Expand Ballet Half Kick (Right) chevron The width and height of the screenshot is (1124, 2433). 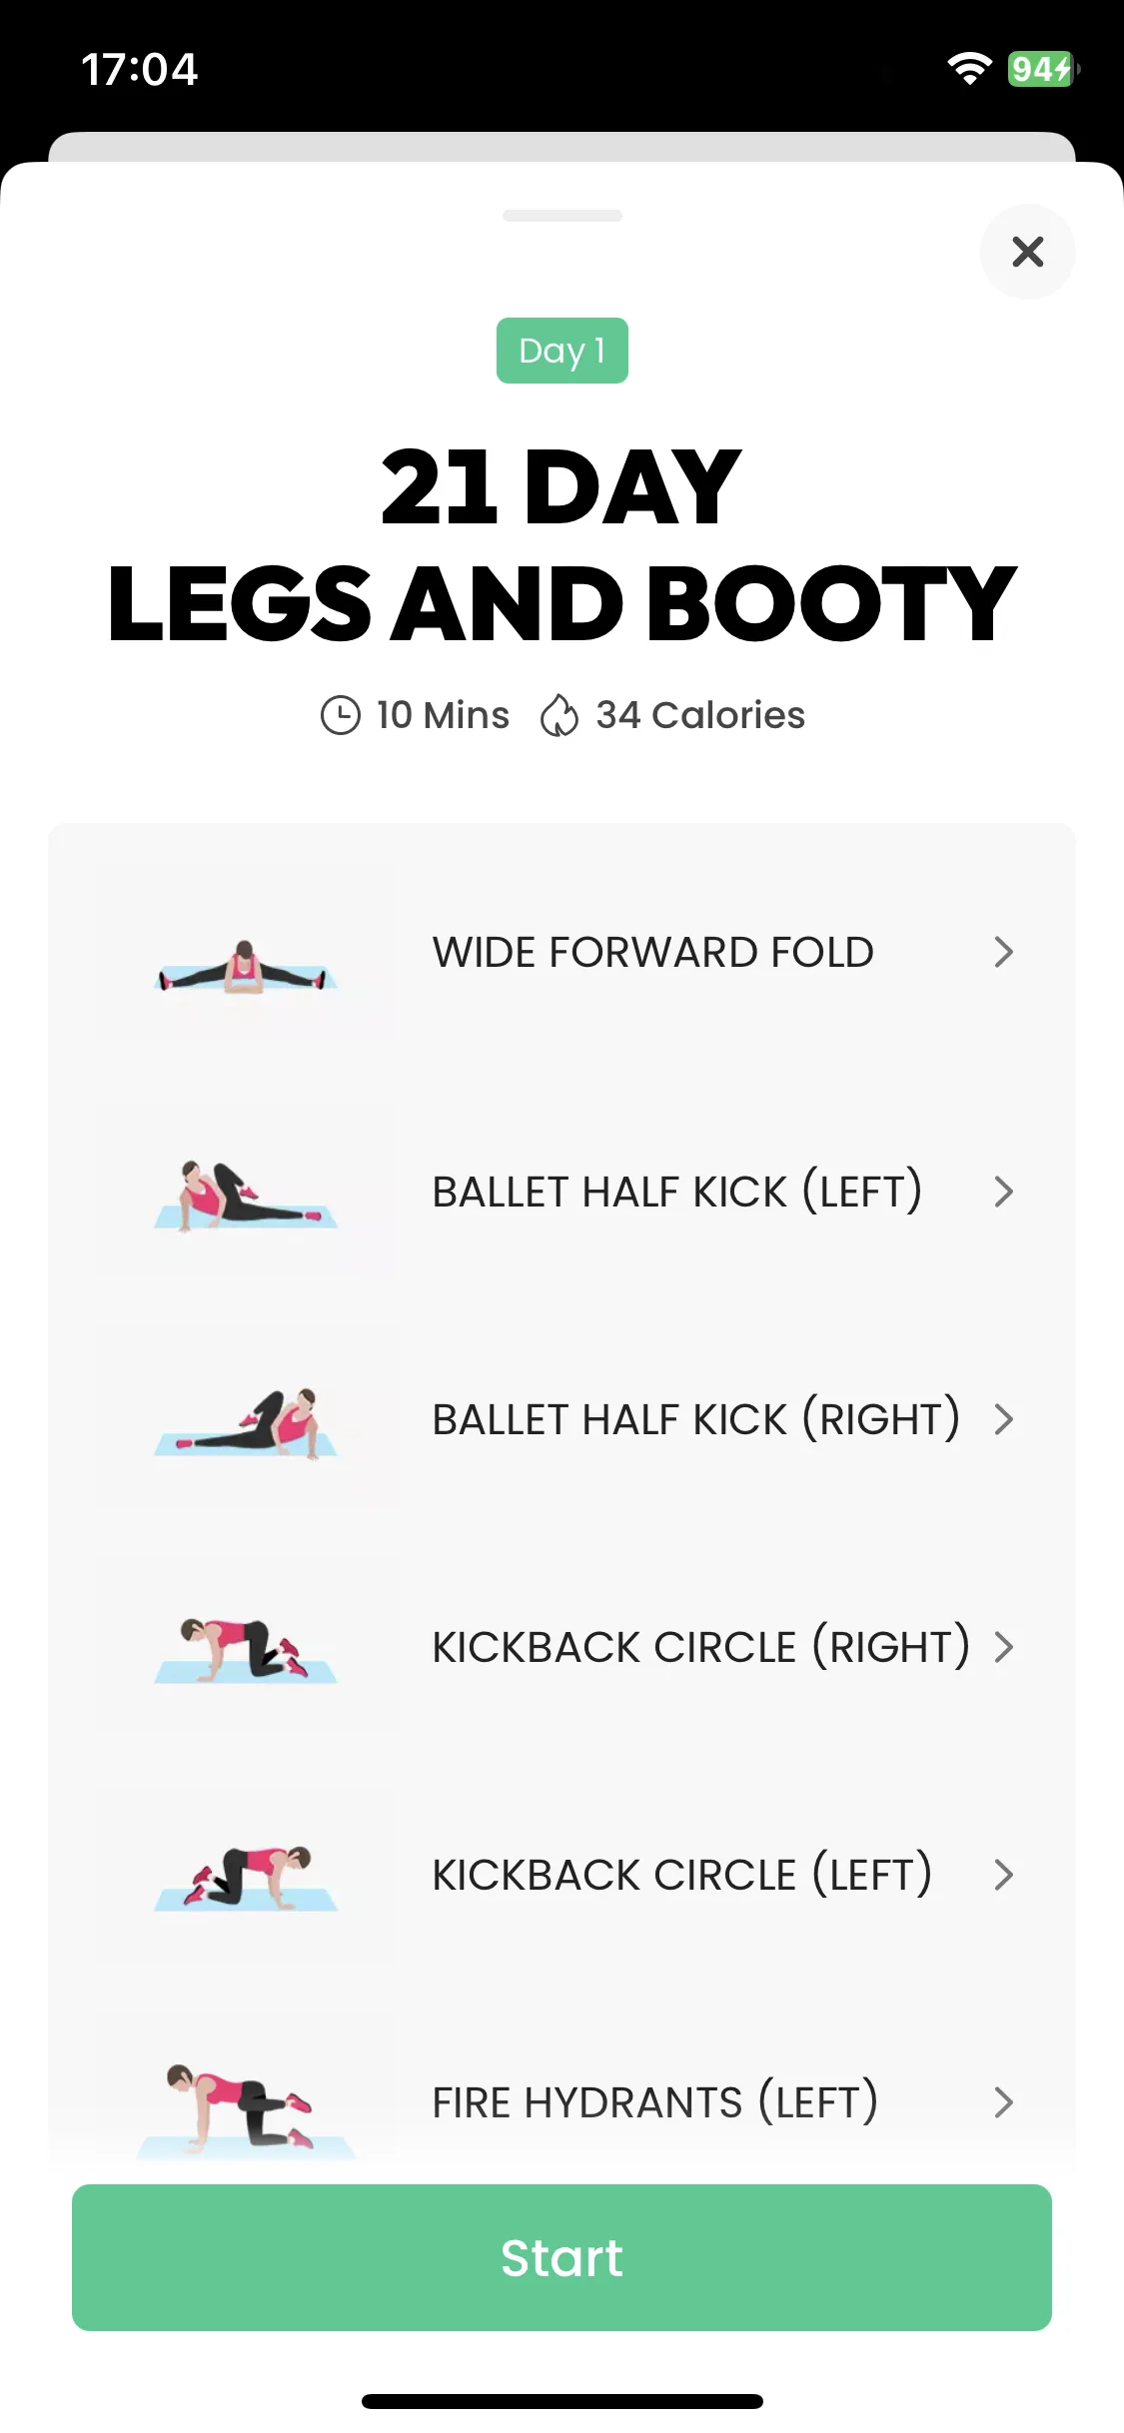pyautogui.click(x=1004, y=1419)
